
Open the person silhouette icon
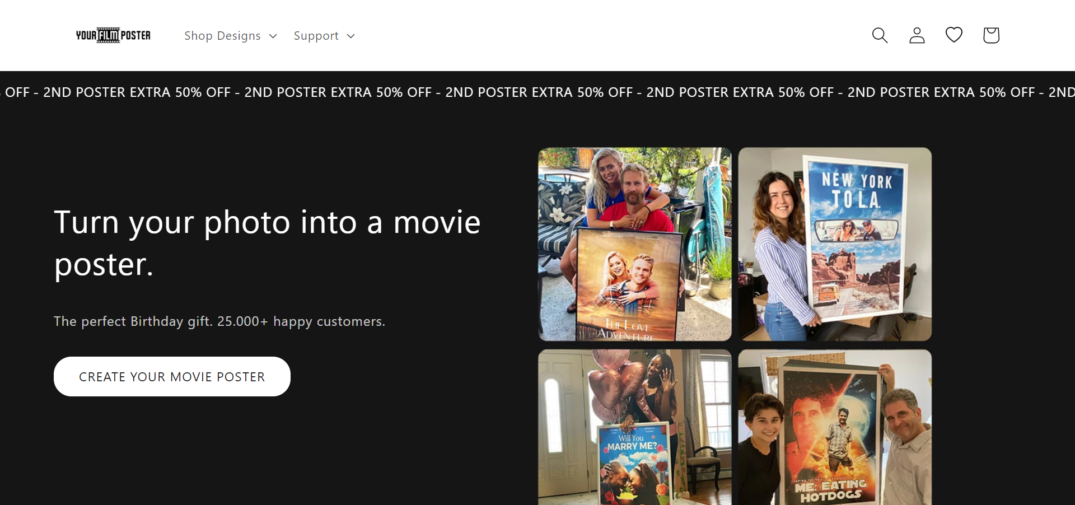tap(917, 35)
